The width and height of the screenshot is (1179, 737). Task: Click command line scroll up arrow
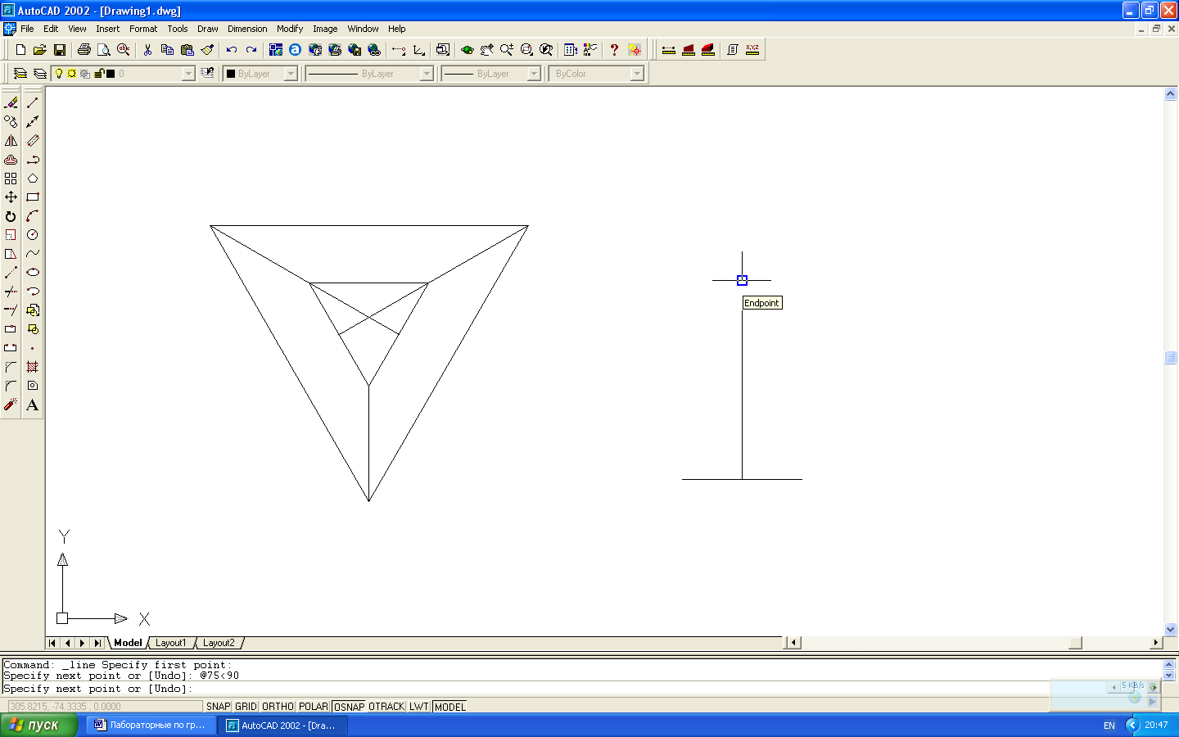tap(1169, 664)
